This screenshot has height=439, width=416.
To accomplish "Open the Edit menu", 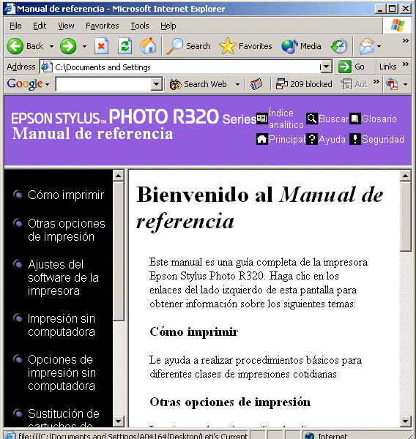I will click(x=40, y=26).
